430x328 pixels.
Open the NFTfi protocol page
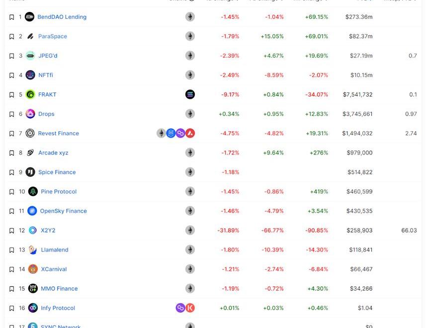pyautogui.click(x=46, y=75)
